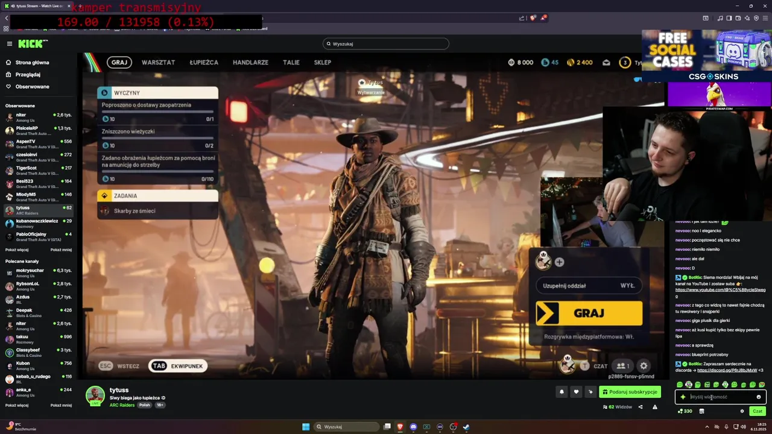The height and width of the screenshot is (434, 772).
Task: Open TAB EKWIPUNEK inventory button
Action: [x=178, y=366]
